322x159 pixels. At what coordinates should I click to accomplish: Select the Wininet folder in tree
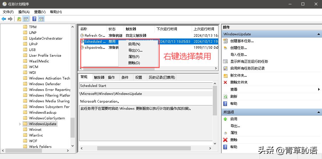(35, 129)
